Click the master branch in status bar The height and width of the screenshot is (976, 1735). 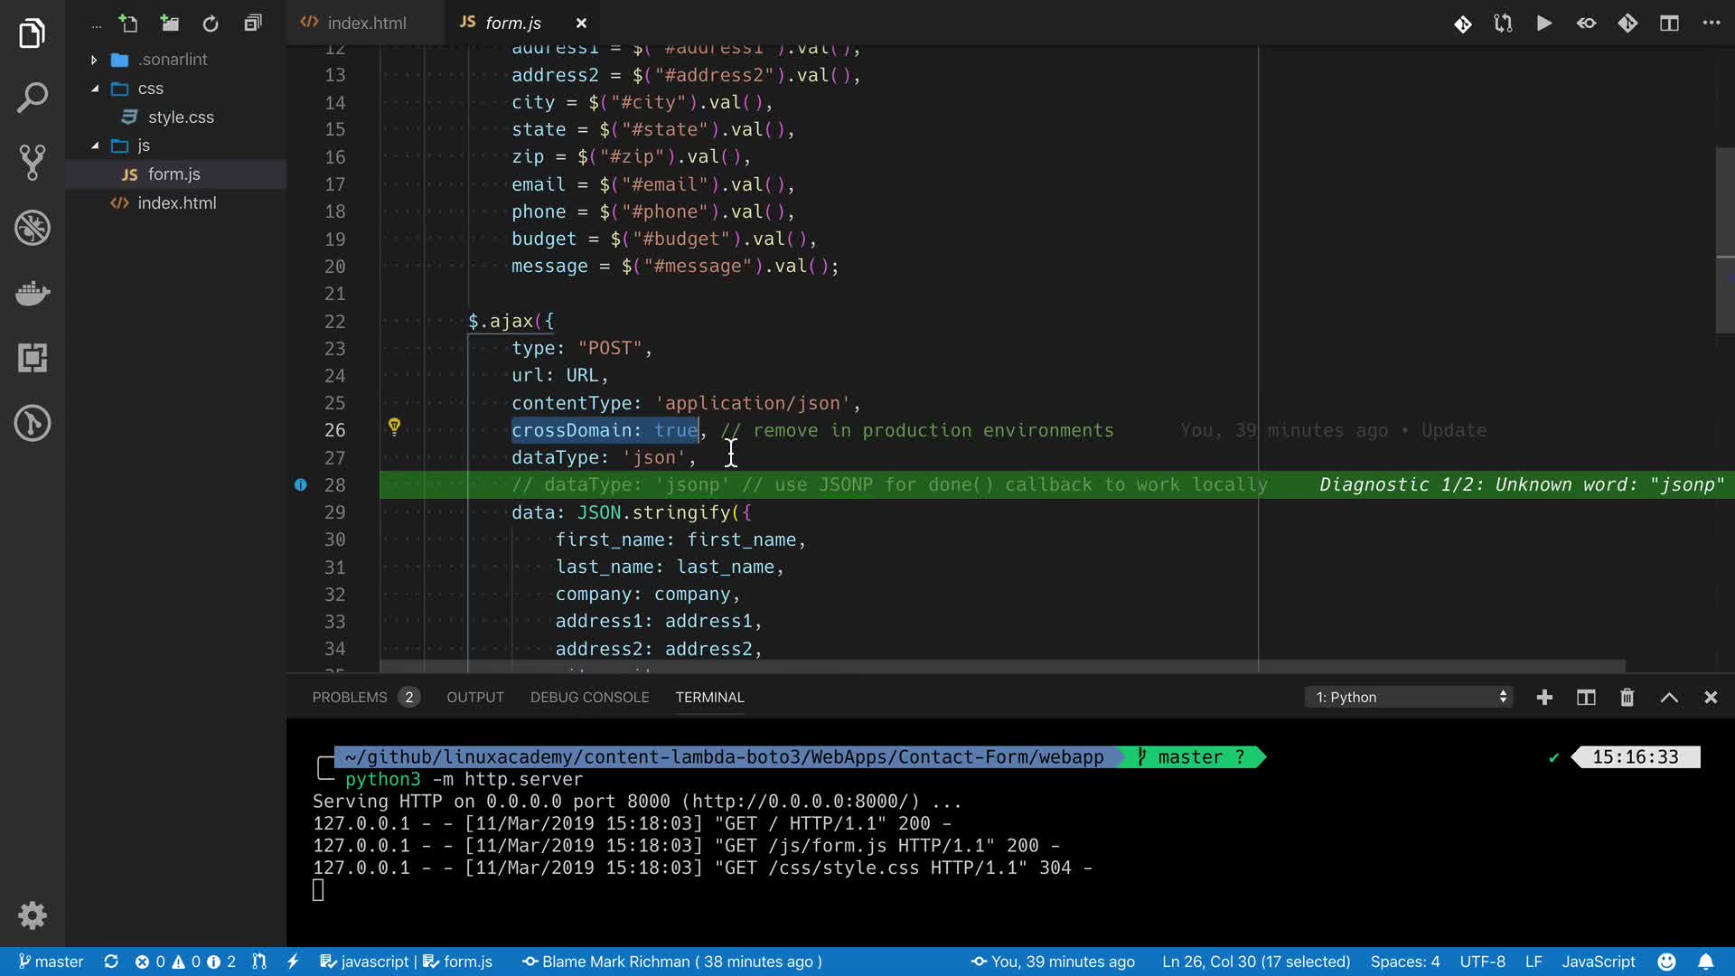click(51, 962)
